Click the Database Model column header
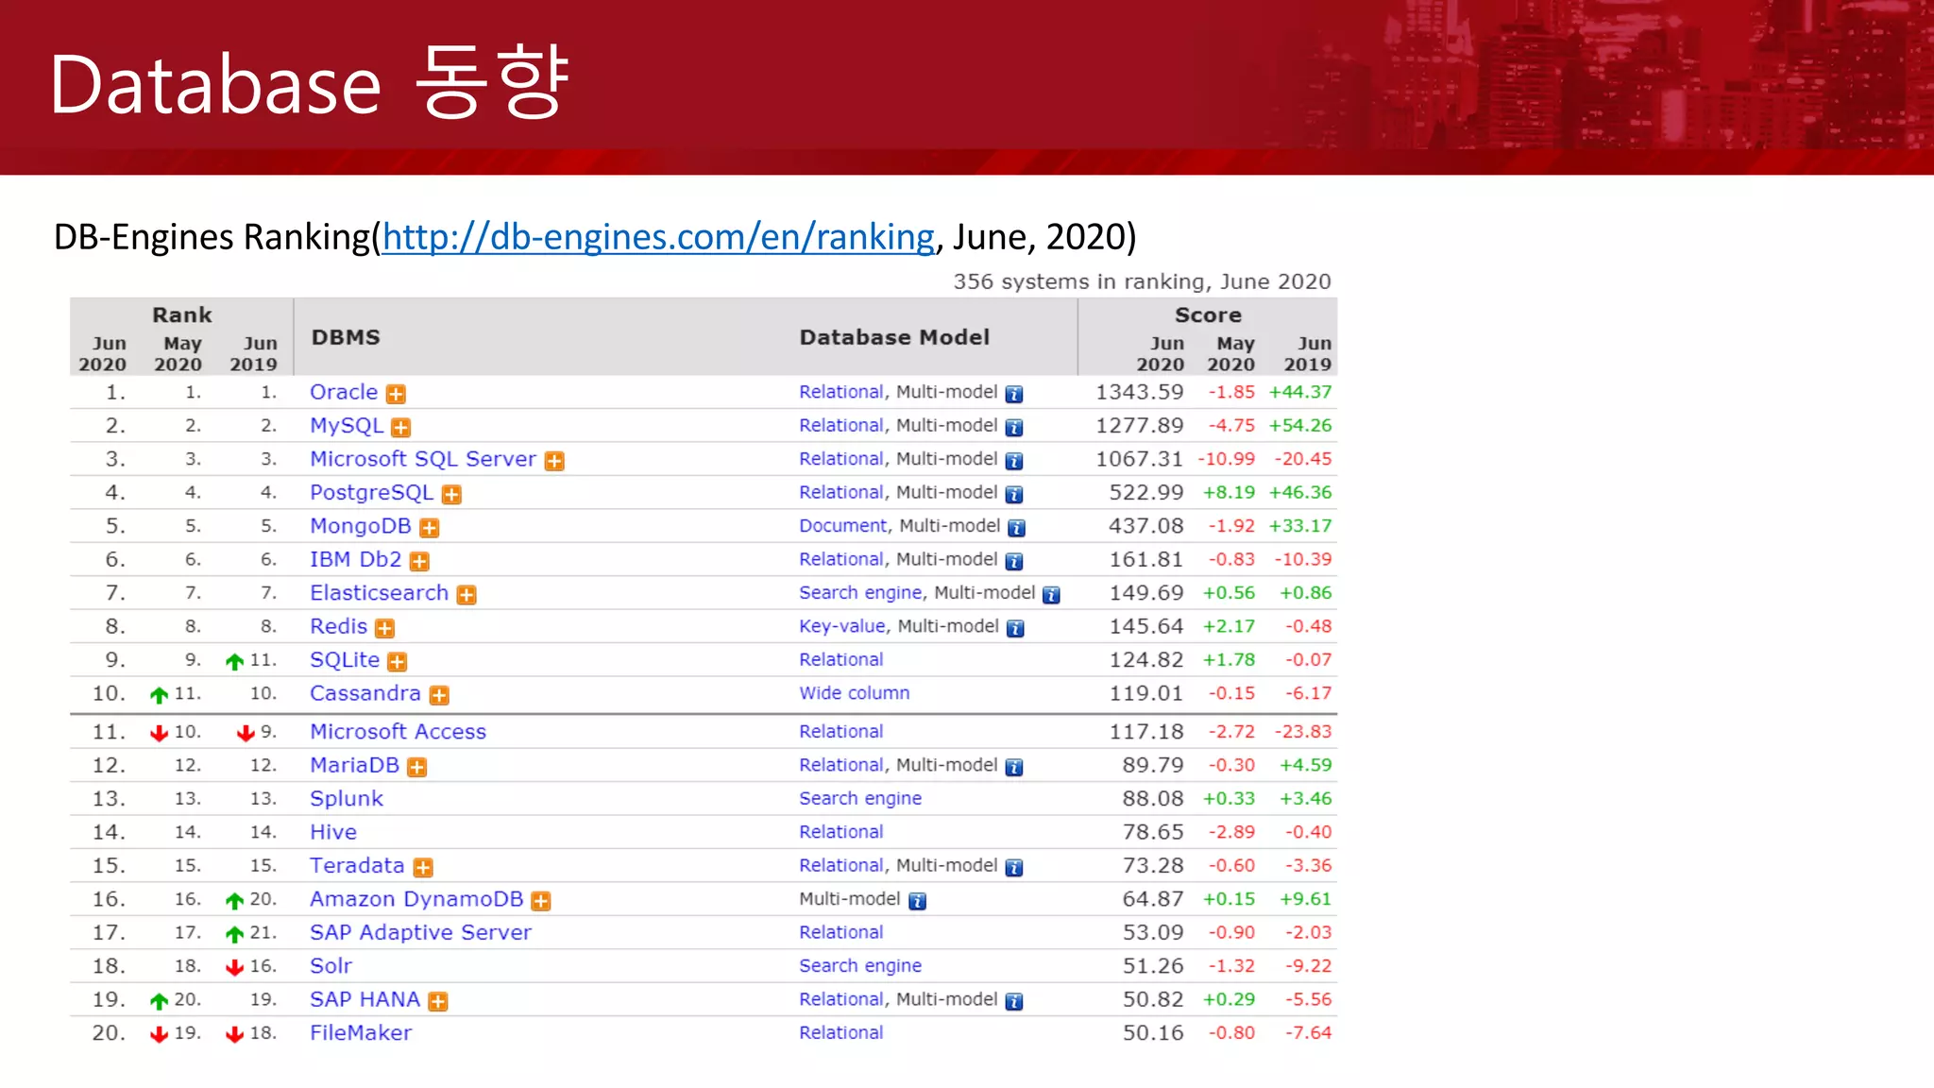This screenshot has width=1934, height=1088. coord(894,338)
